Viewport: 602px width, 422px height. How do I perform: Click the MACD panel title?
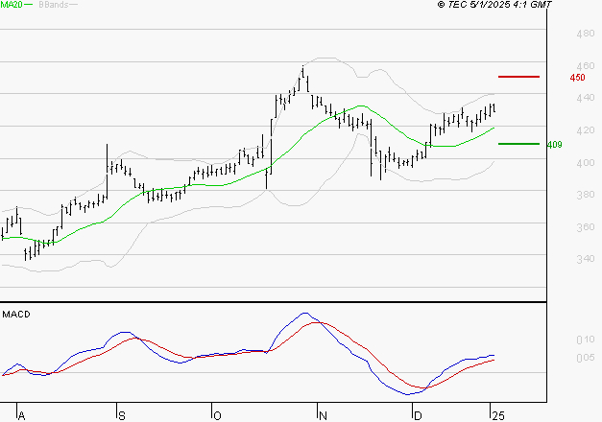coord(16,315)
